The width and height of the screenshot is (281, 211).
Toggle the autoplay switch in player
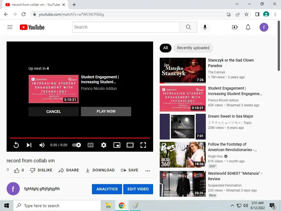tap(77, 145)
